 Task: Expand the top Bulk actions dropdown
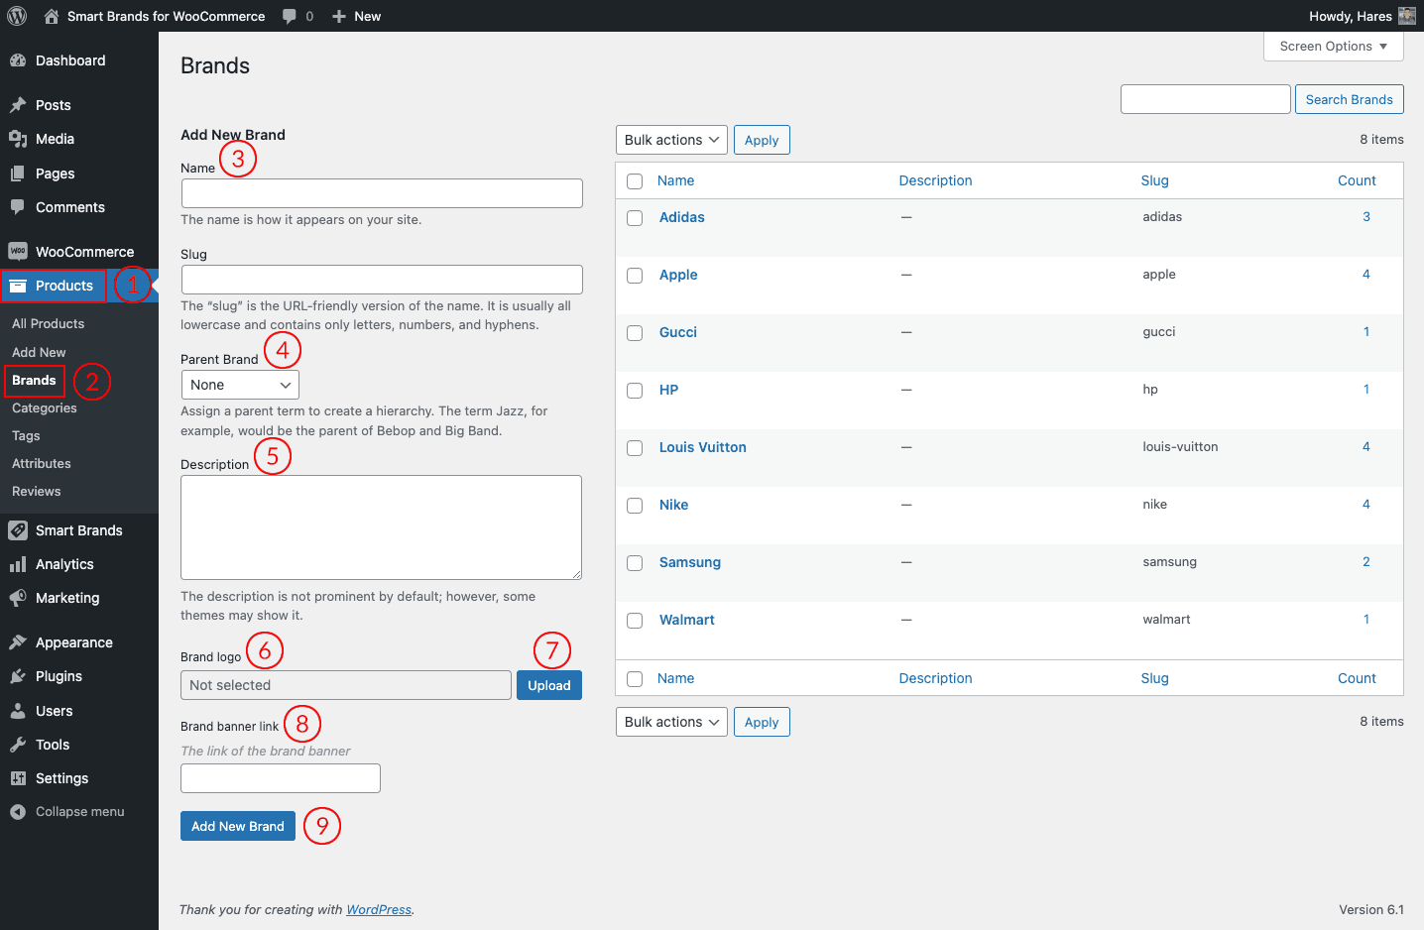click(671, 140)
